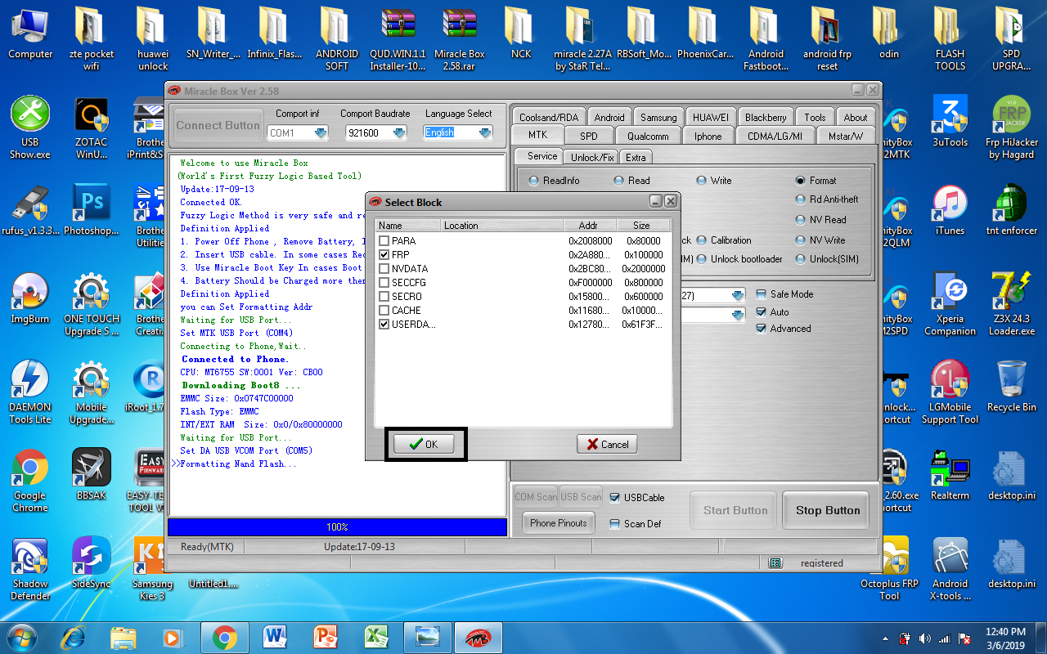Open the HUAWEI tab
Viewport: 1047px width, 654px height.
click(x=711, y=117)
